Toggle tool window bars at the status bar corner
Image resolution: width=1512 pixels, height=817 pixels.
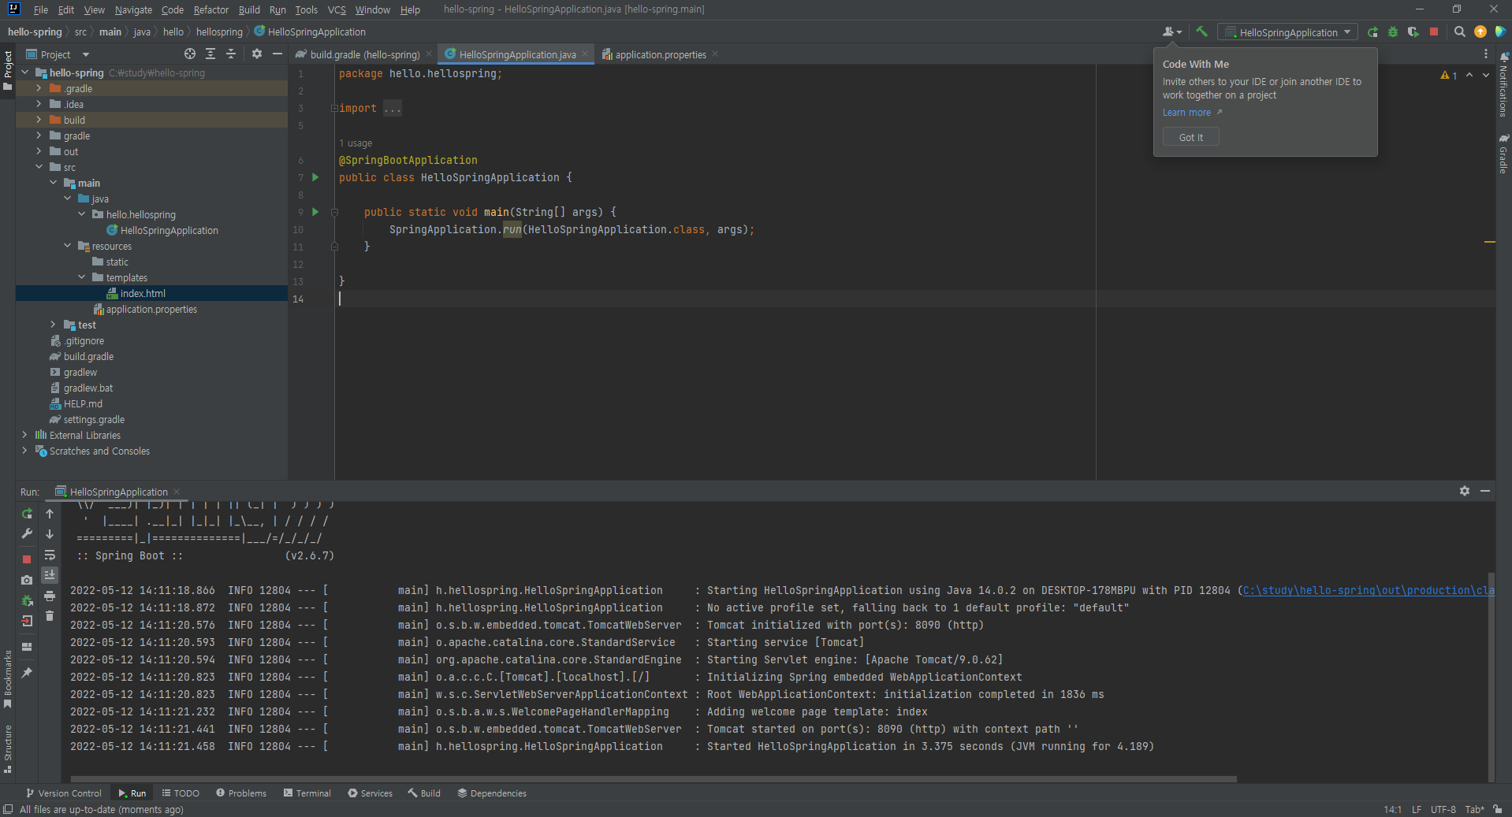tap(8, 809)
